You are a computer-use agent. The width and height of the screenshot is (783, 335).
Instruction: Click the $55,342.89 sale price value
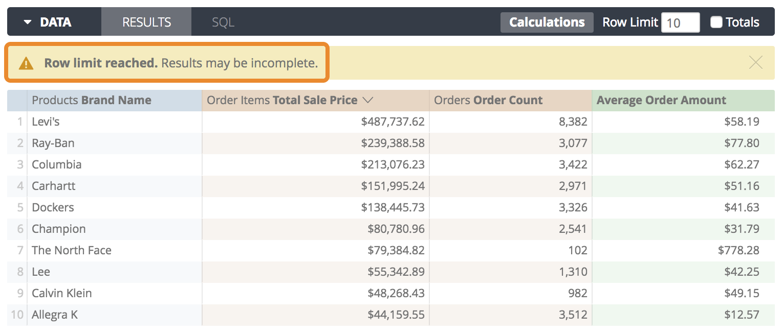(396, 272)
